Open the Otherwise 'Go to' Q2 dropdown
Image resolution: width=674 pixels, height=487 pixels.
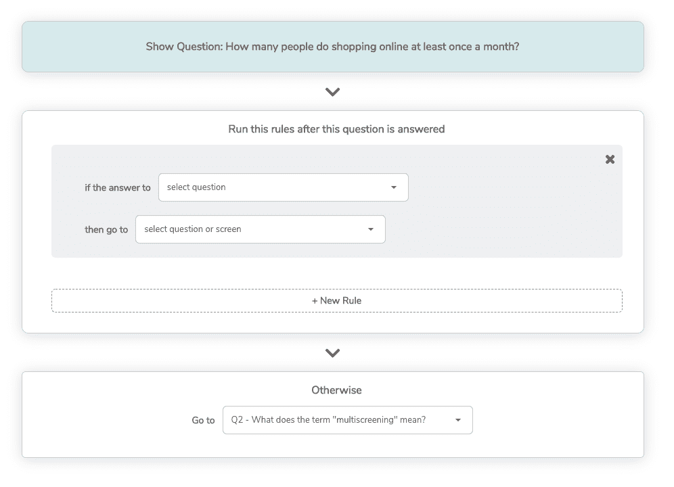(x=347, y=420)
